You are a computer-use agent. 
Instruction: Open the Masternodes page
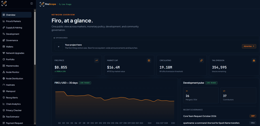(17, 66)
